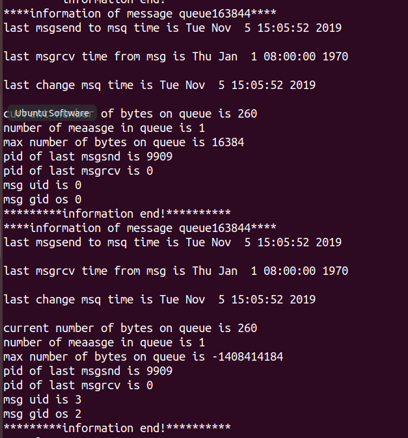Click the upper "pid of last msgsnd" line
The image size is (408, 438).
[x=88, y=157]
